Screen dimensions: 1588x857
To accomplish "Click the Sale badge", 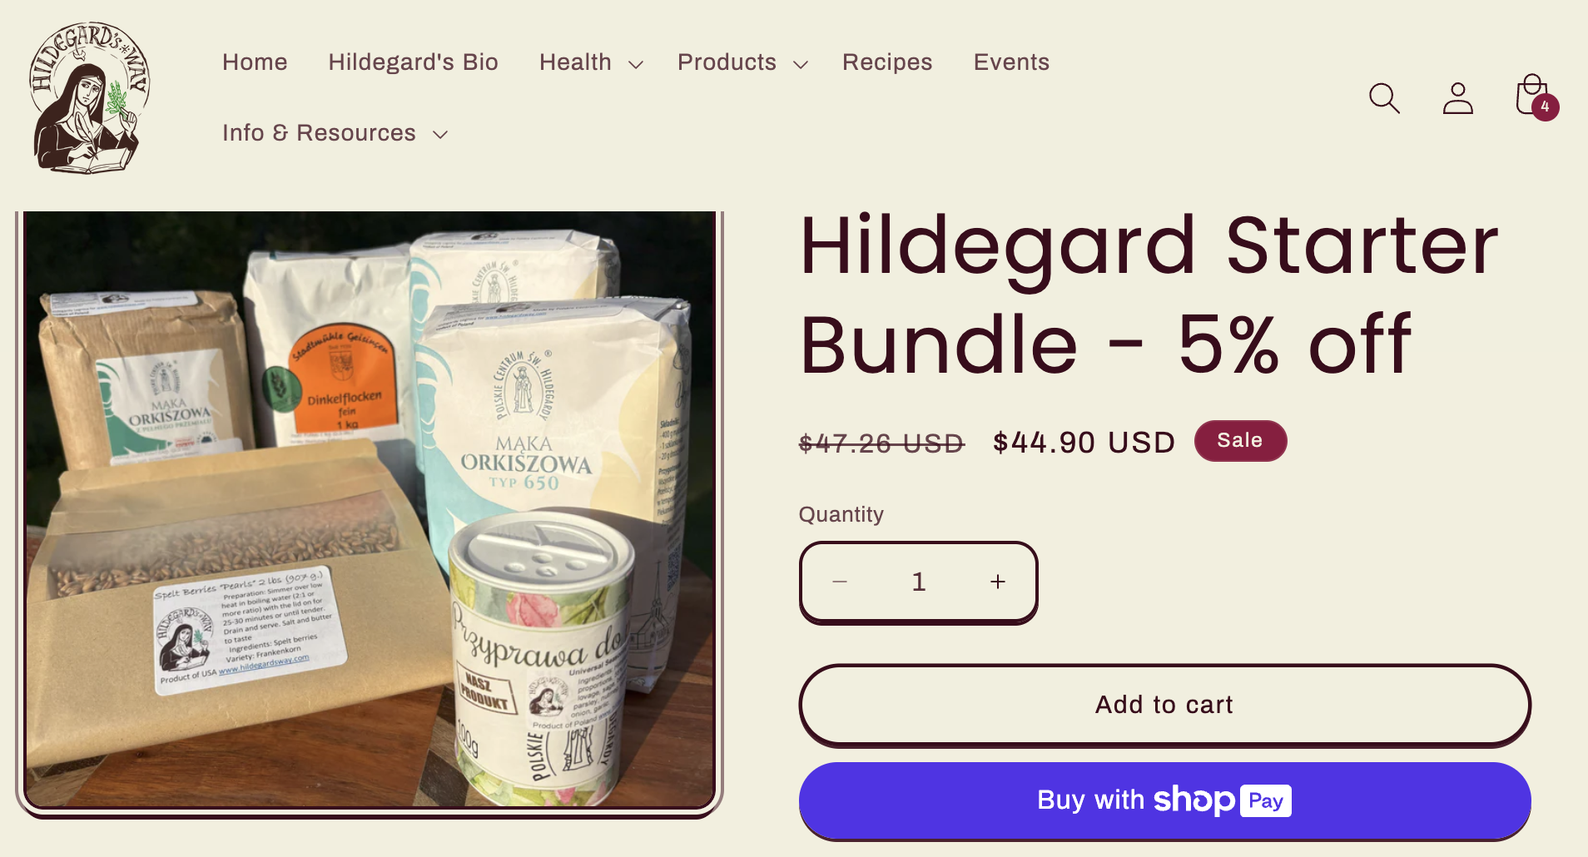I will [x=1240, y=440].
